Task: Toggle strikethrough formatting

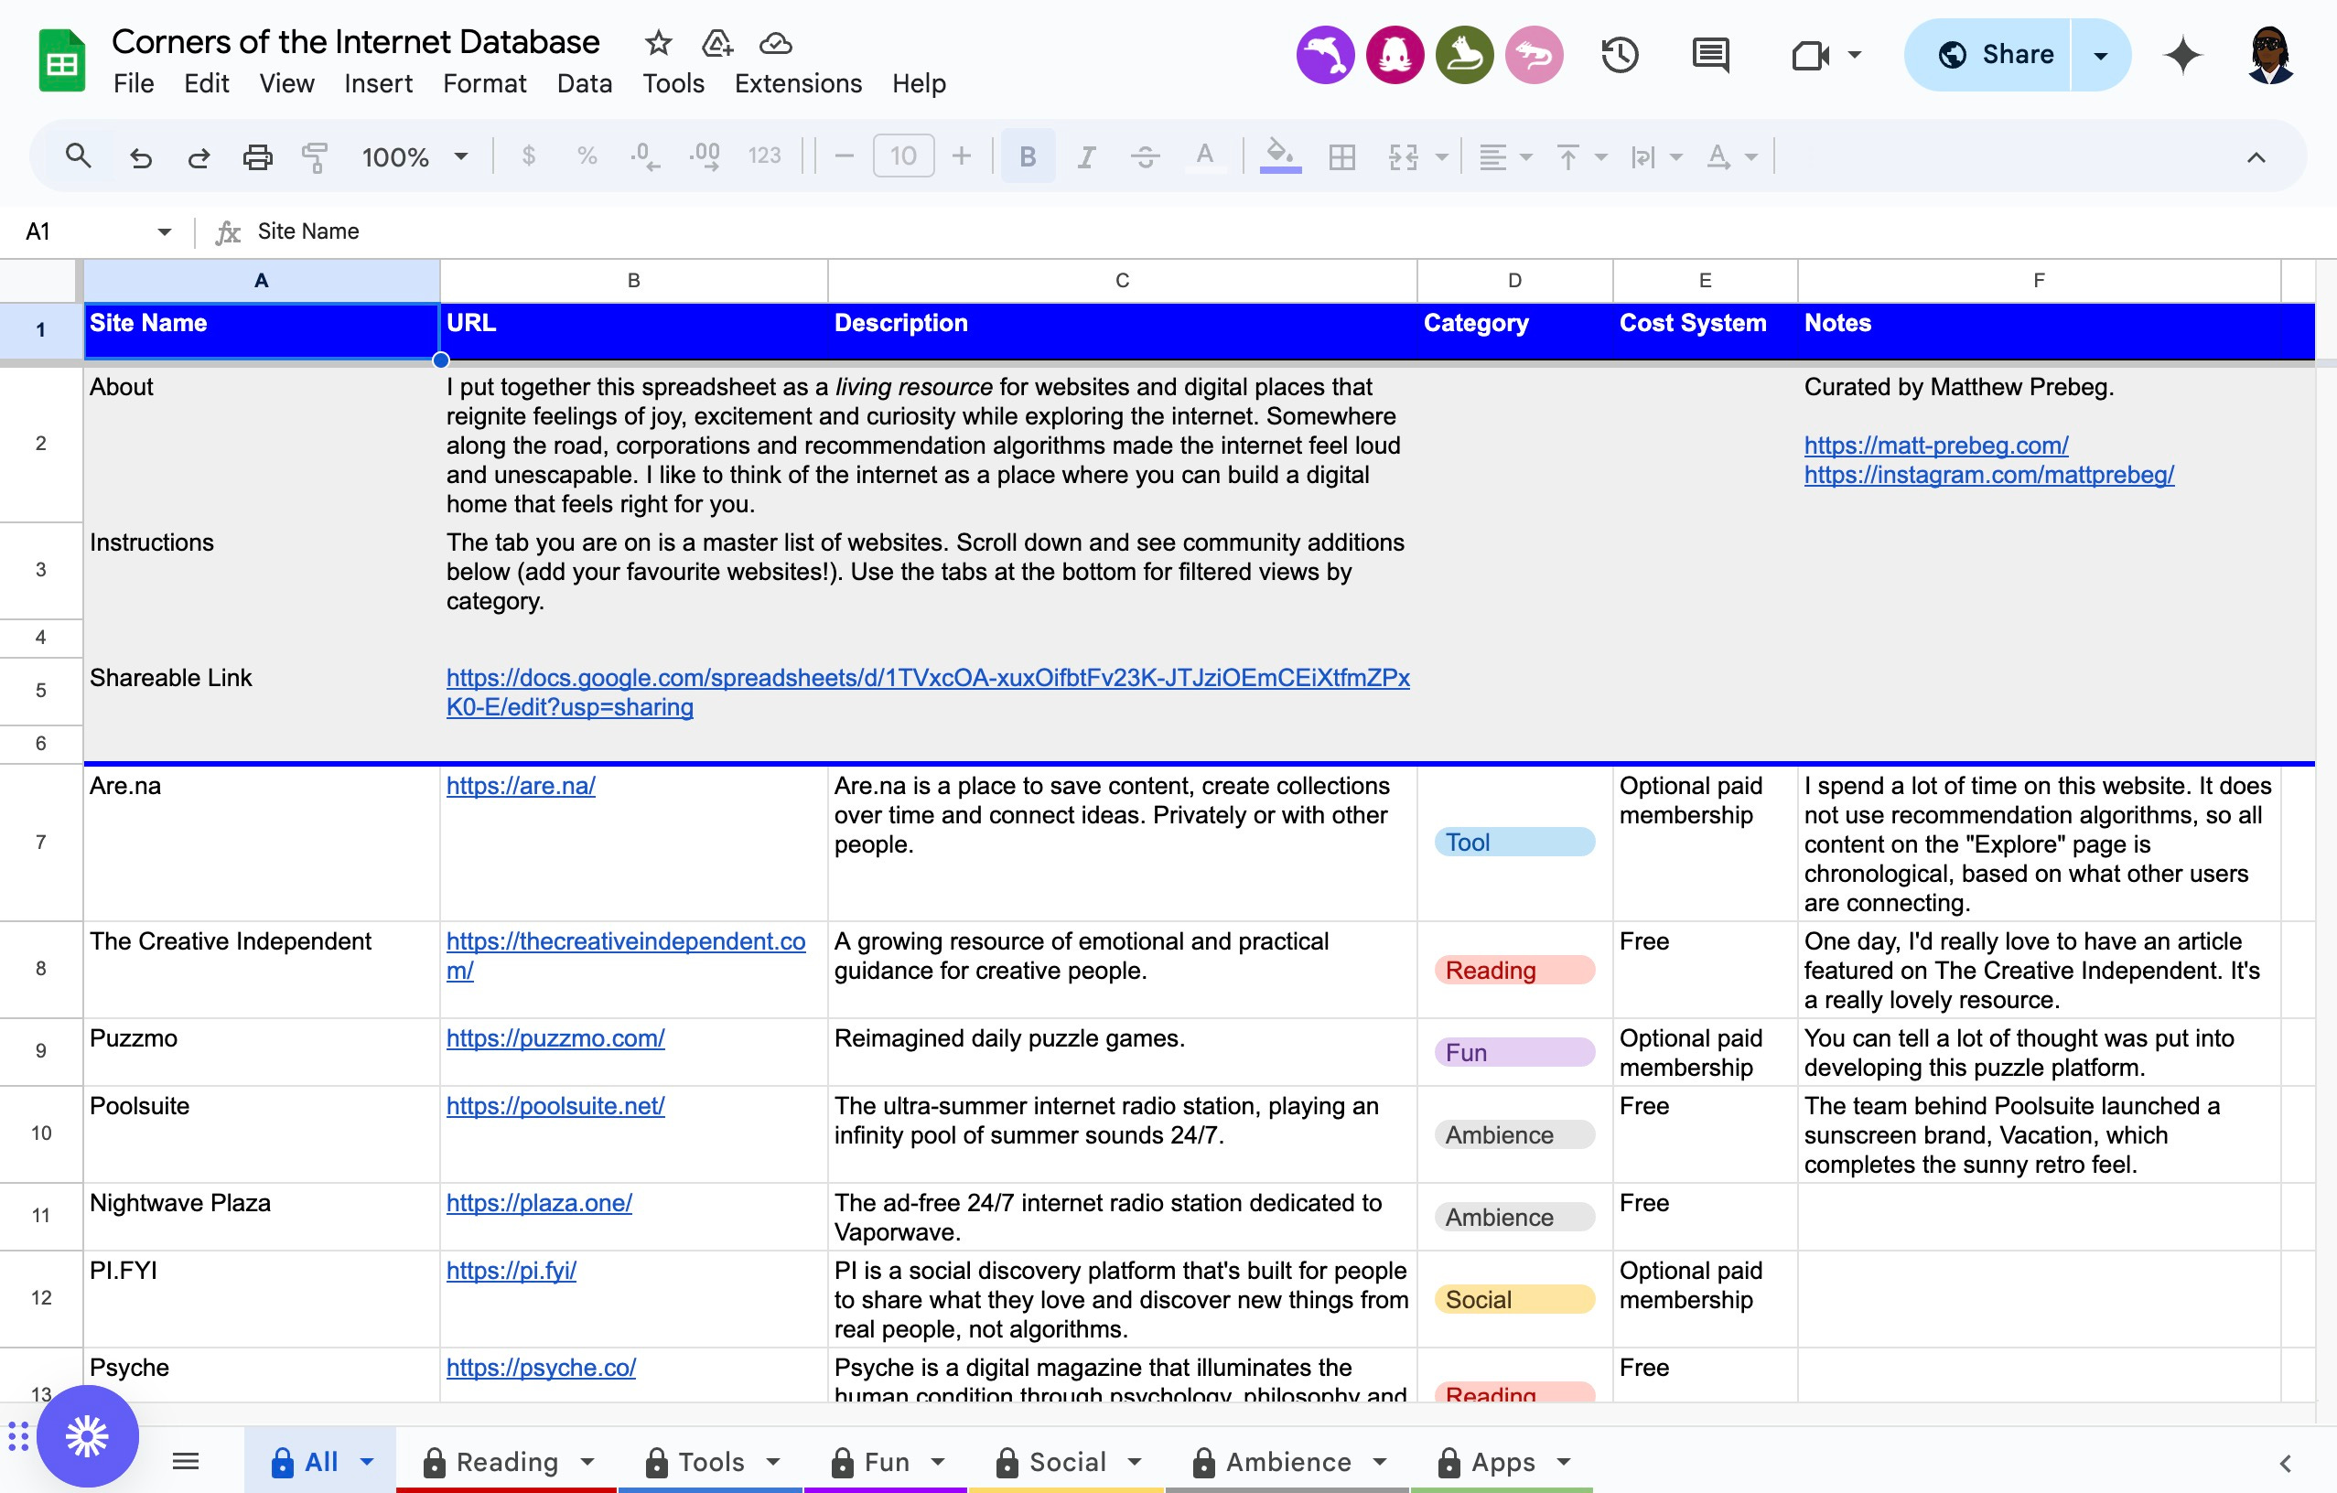Action: click(1146, 156)
